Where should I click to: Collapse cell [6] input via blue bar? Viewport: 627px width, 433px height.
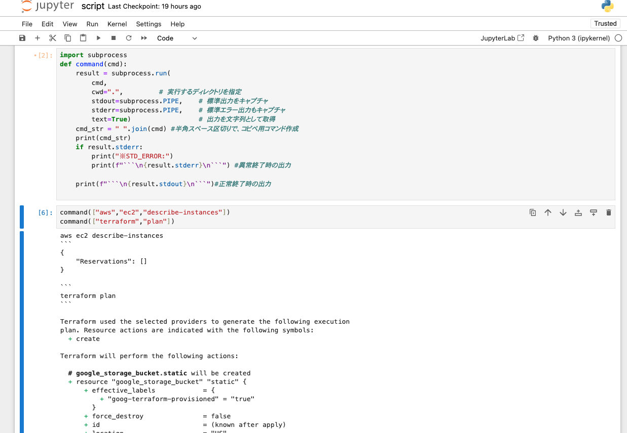[x=22, y=217]
